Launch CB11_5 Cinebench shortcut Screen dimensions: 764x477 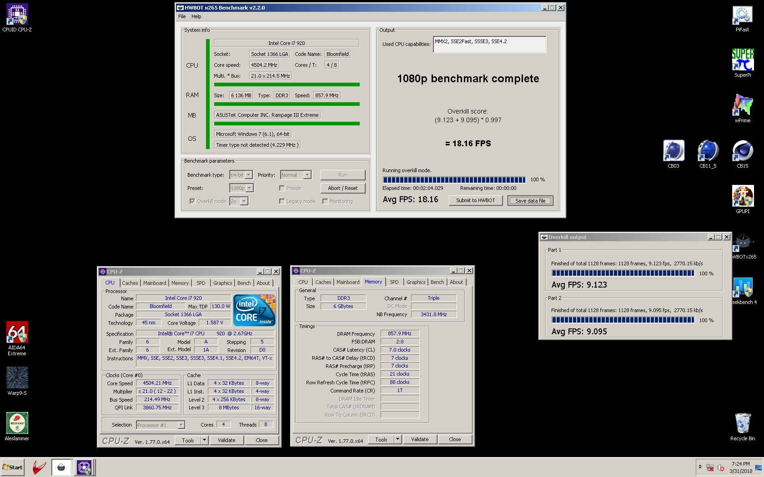708,154
